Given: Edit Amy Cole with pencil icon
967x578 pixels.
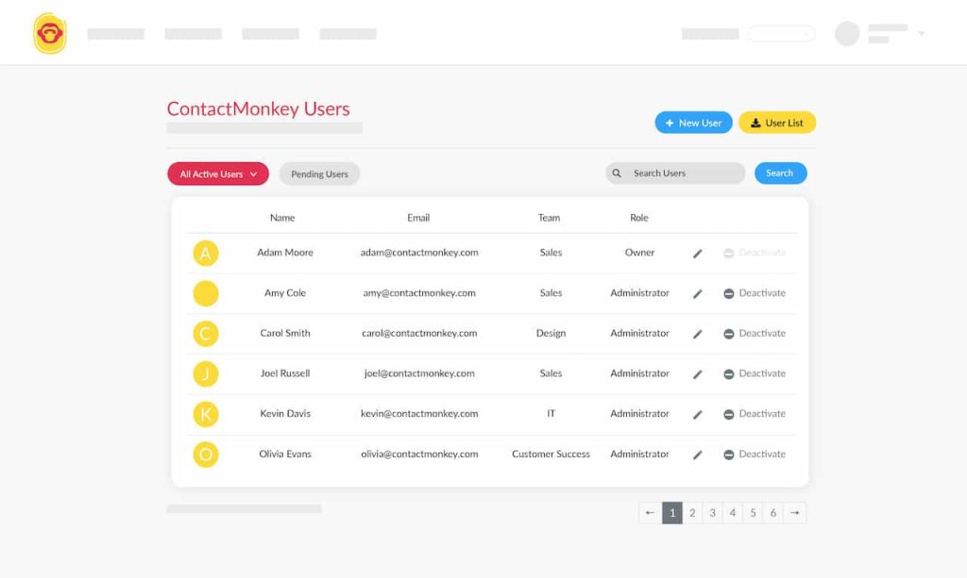Looking at the screenshot, I should tap(698, 293).
